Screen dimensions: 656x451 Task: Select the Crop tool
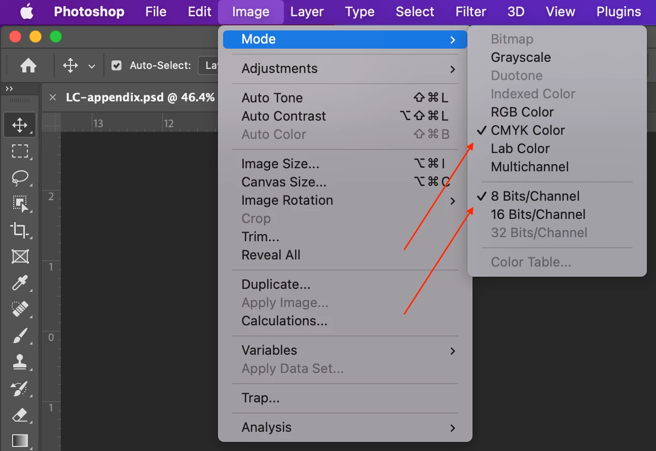[x=20, y=230]
